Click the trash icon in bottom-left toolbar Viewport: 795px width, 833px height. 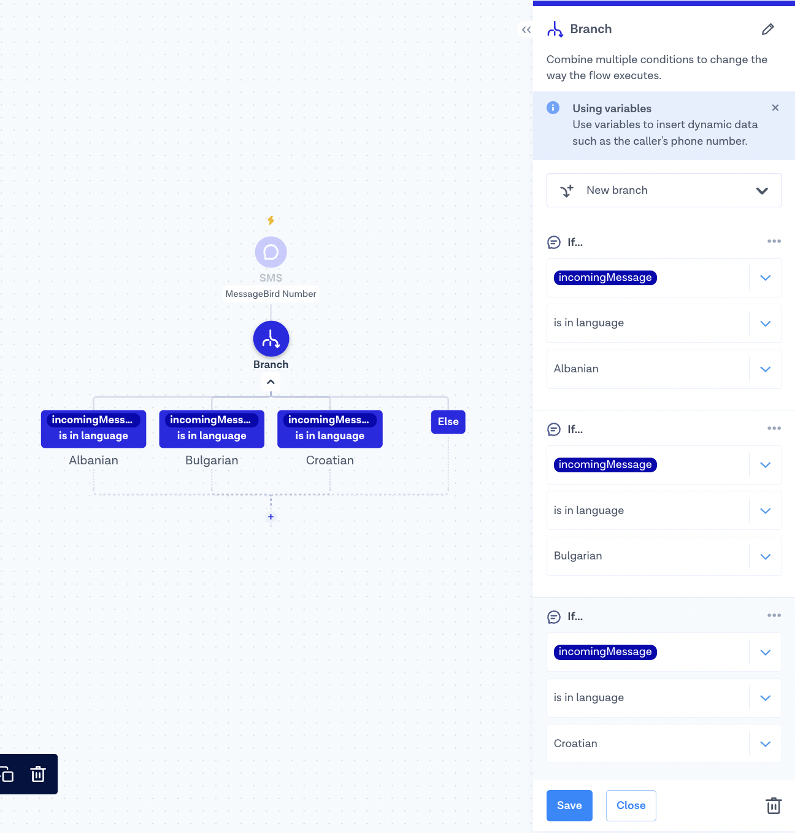[38, 774]
